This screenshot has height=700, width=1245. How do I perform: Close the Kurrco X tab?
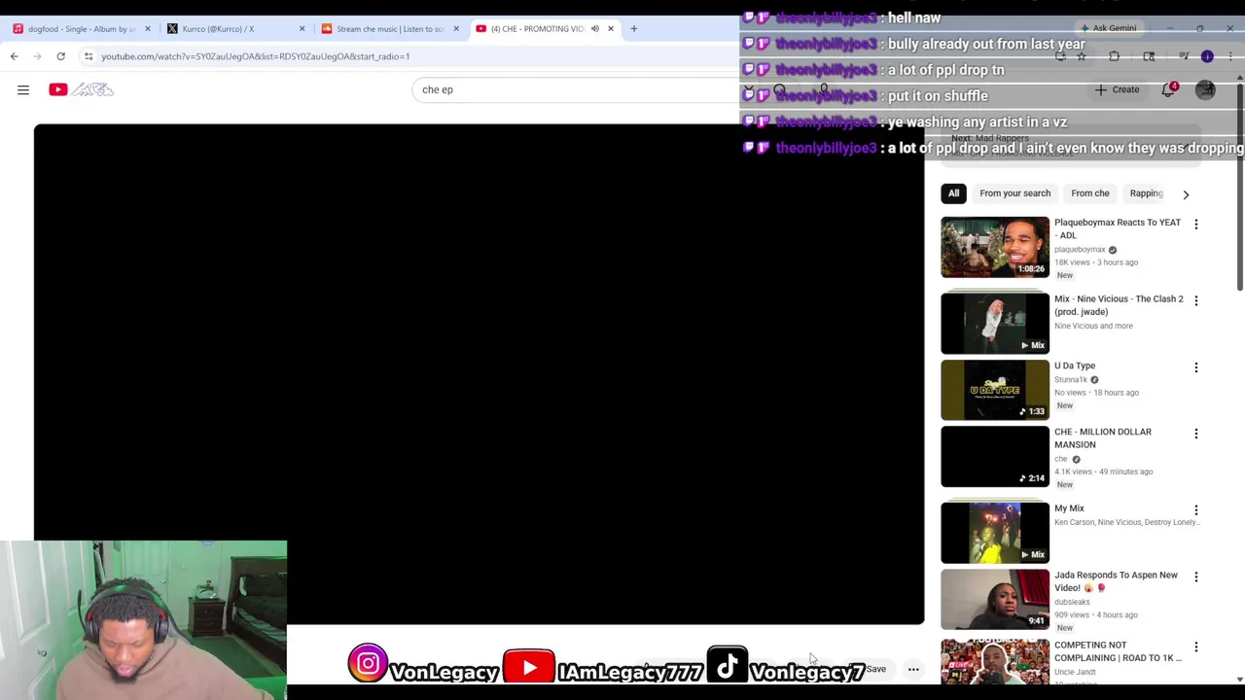pyautogui.click(x=302, y=28)
